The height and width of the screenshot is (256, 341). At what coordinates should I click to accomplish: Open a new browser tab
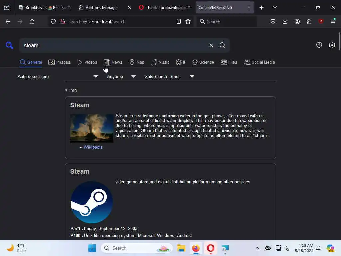[x=261, y=8]
